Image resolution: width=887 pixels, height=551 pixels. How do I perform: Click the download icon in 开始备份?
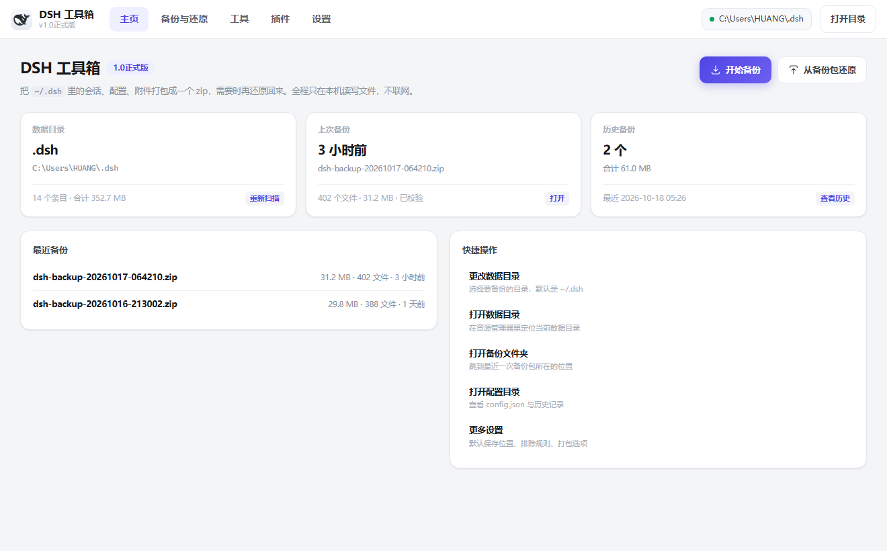716,70
